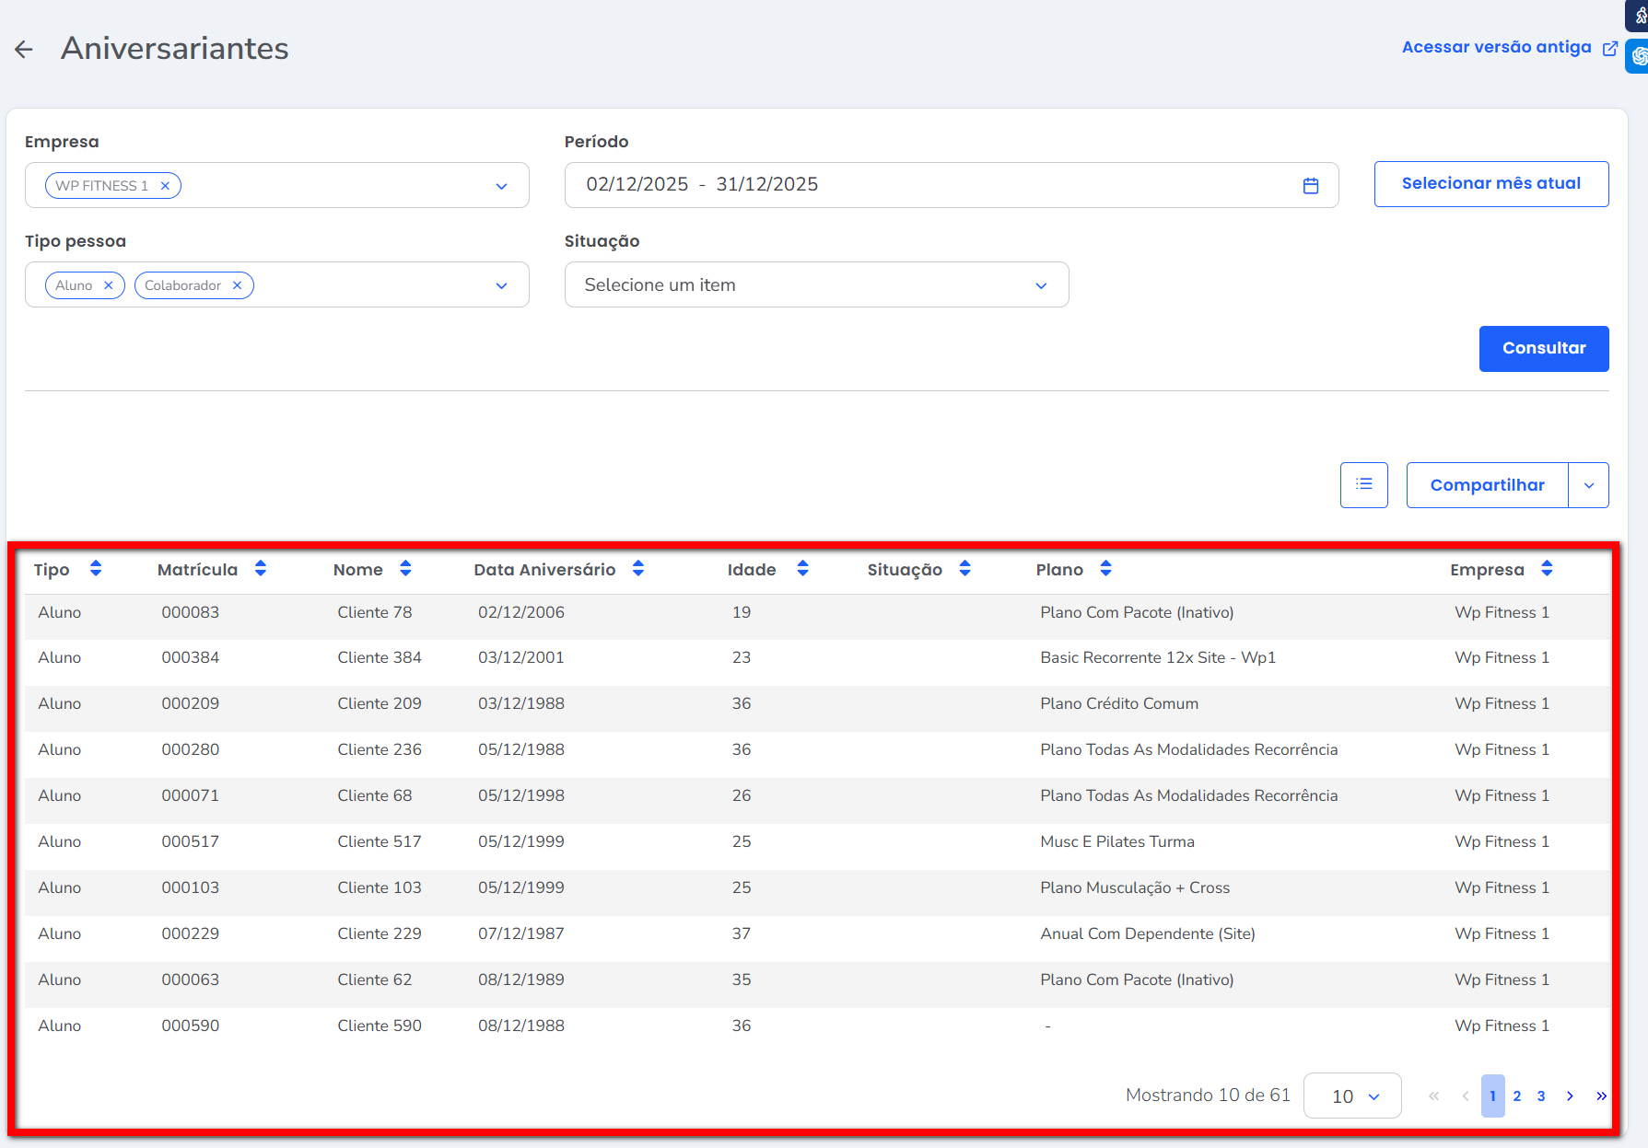Viewport: 1648px width, 1148px height.
Task: Remove the WP FITNESS 1 chip
Action: tap(165, 186)
